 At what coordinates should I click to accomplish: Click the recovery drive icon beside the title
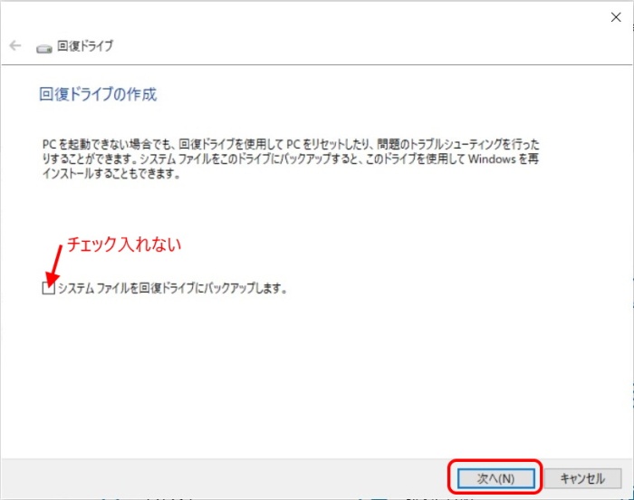(43, 46)
